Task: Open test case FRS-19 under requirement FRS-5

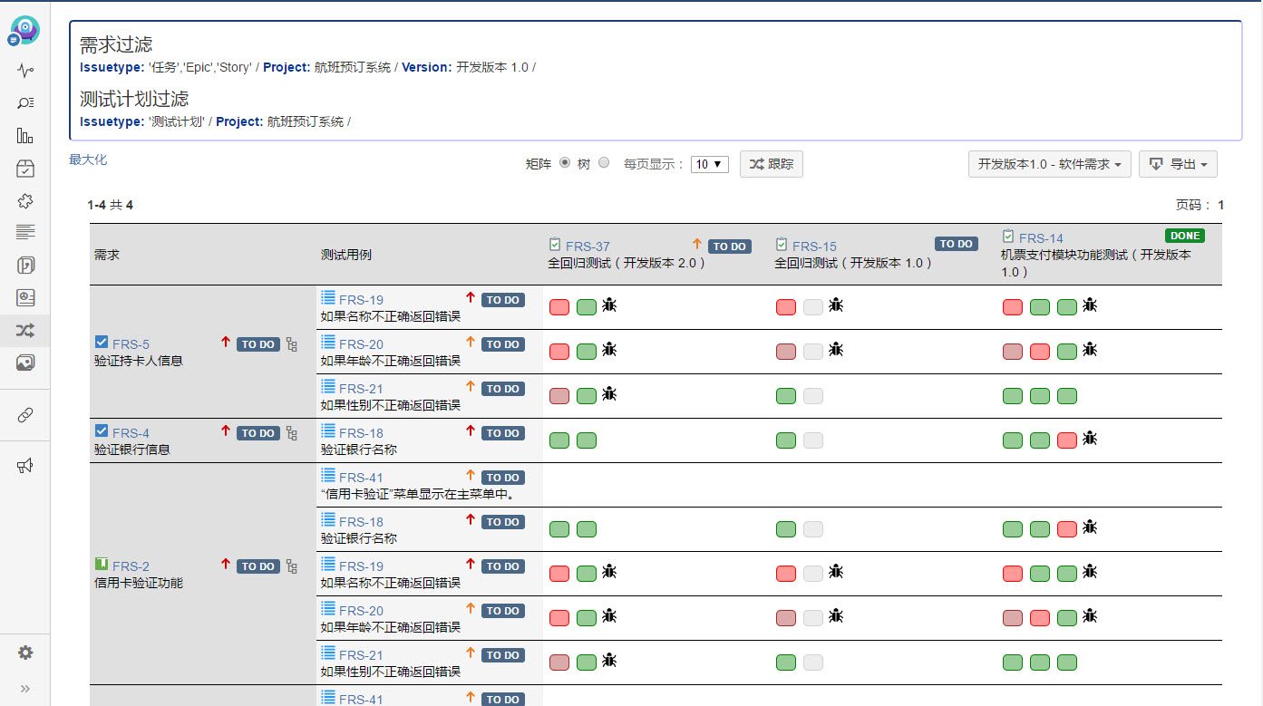Action: click(x=361, y=300)
